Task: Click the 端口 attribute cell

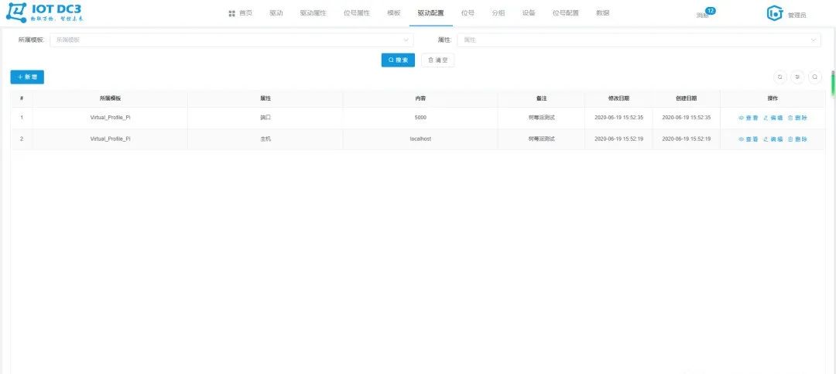Action: 265,118
